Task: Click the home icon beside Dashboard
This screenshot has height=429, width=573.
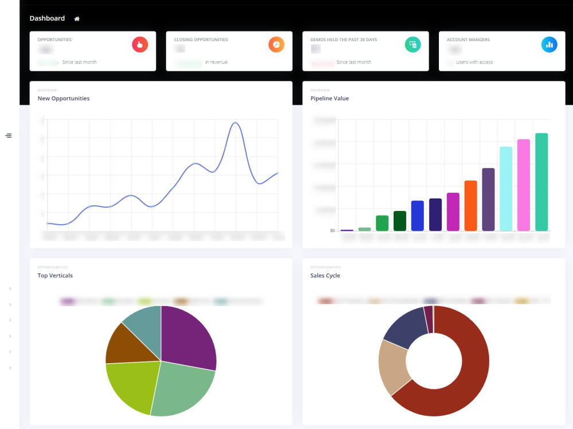Action: [77, 19]
